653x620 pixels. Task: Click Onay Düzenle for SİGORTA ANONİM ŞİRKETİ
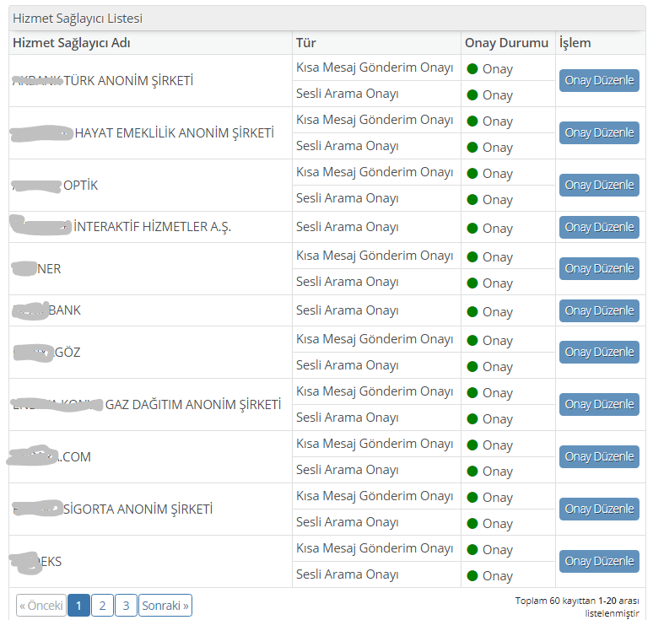(599, 509)
